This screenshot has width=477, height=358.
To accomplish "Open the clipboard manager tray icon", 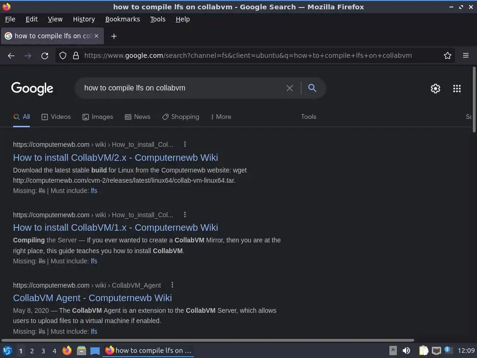I will 423,351.
